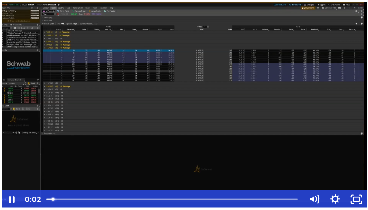Toggle fullscreen in the video player
Screen dimensions: 368x210
click(356, 199)
